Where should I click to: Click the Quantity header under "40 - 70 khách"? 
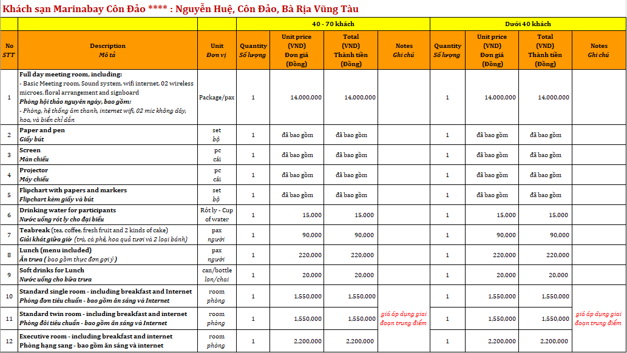click(253, 50)
